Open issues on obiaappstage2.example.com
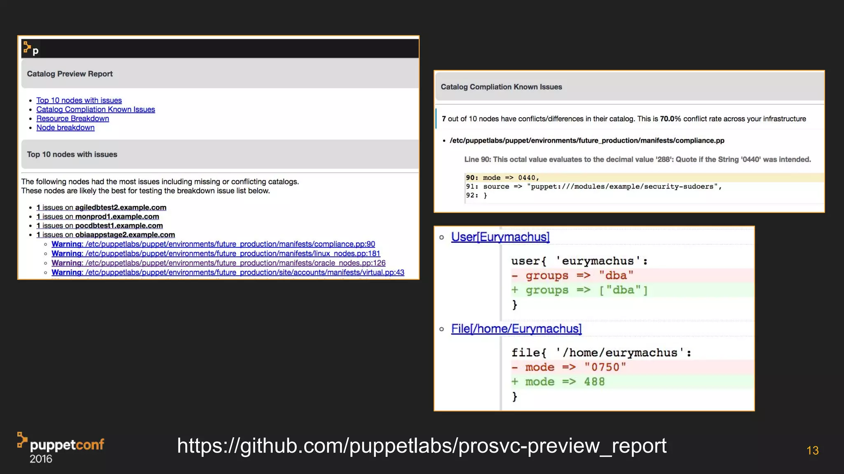This screenshot has height=474, width=844. (105, 235)
